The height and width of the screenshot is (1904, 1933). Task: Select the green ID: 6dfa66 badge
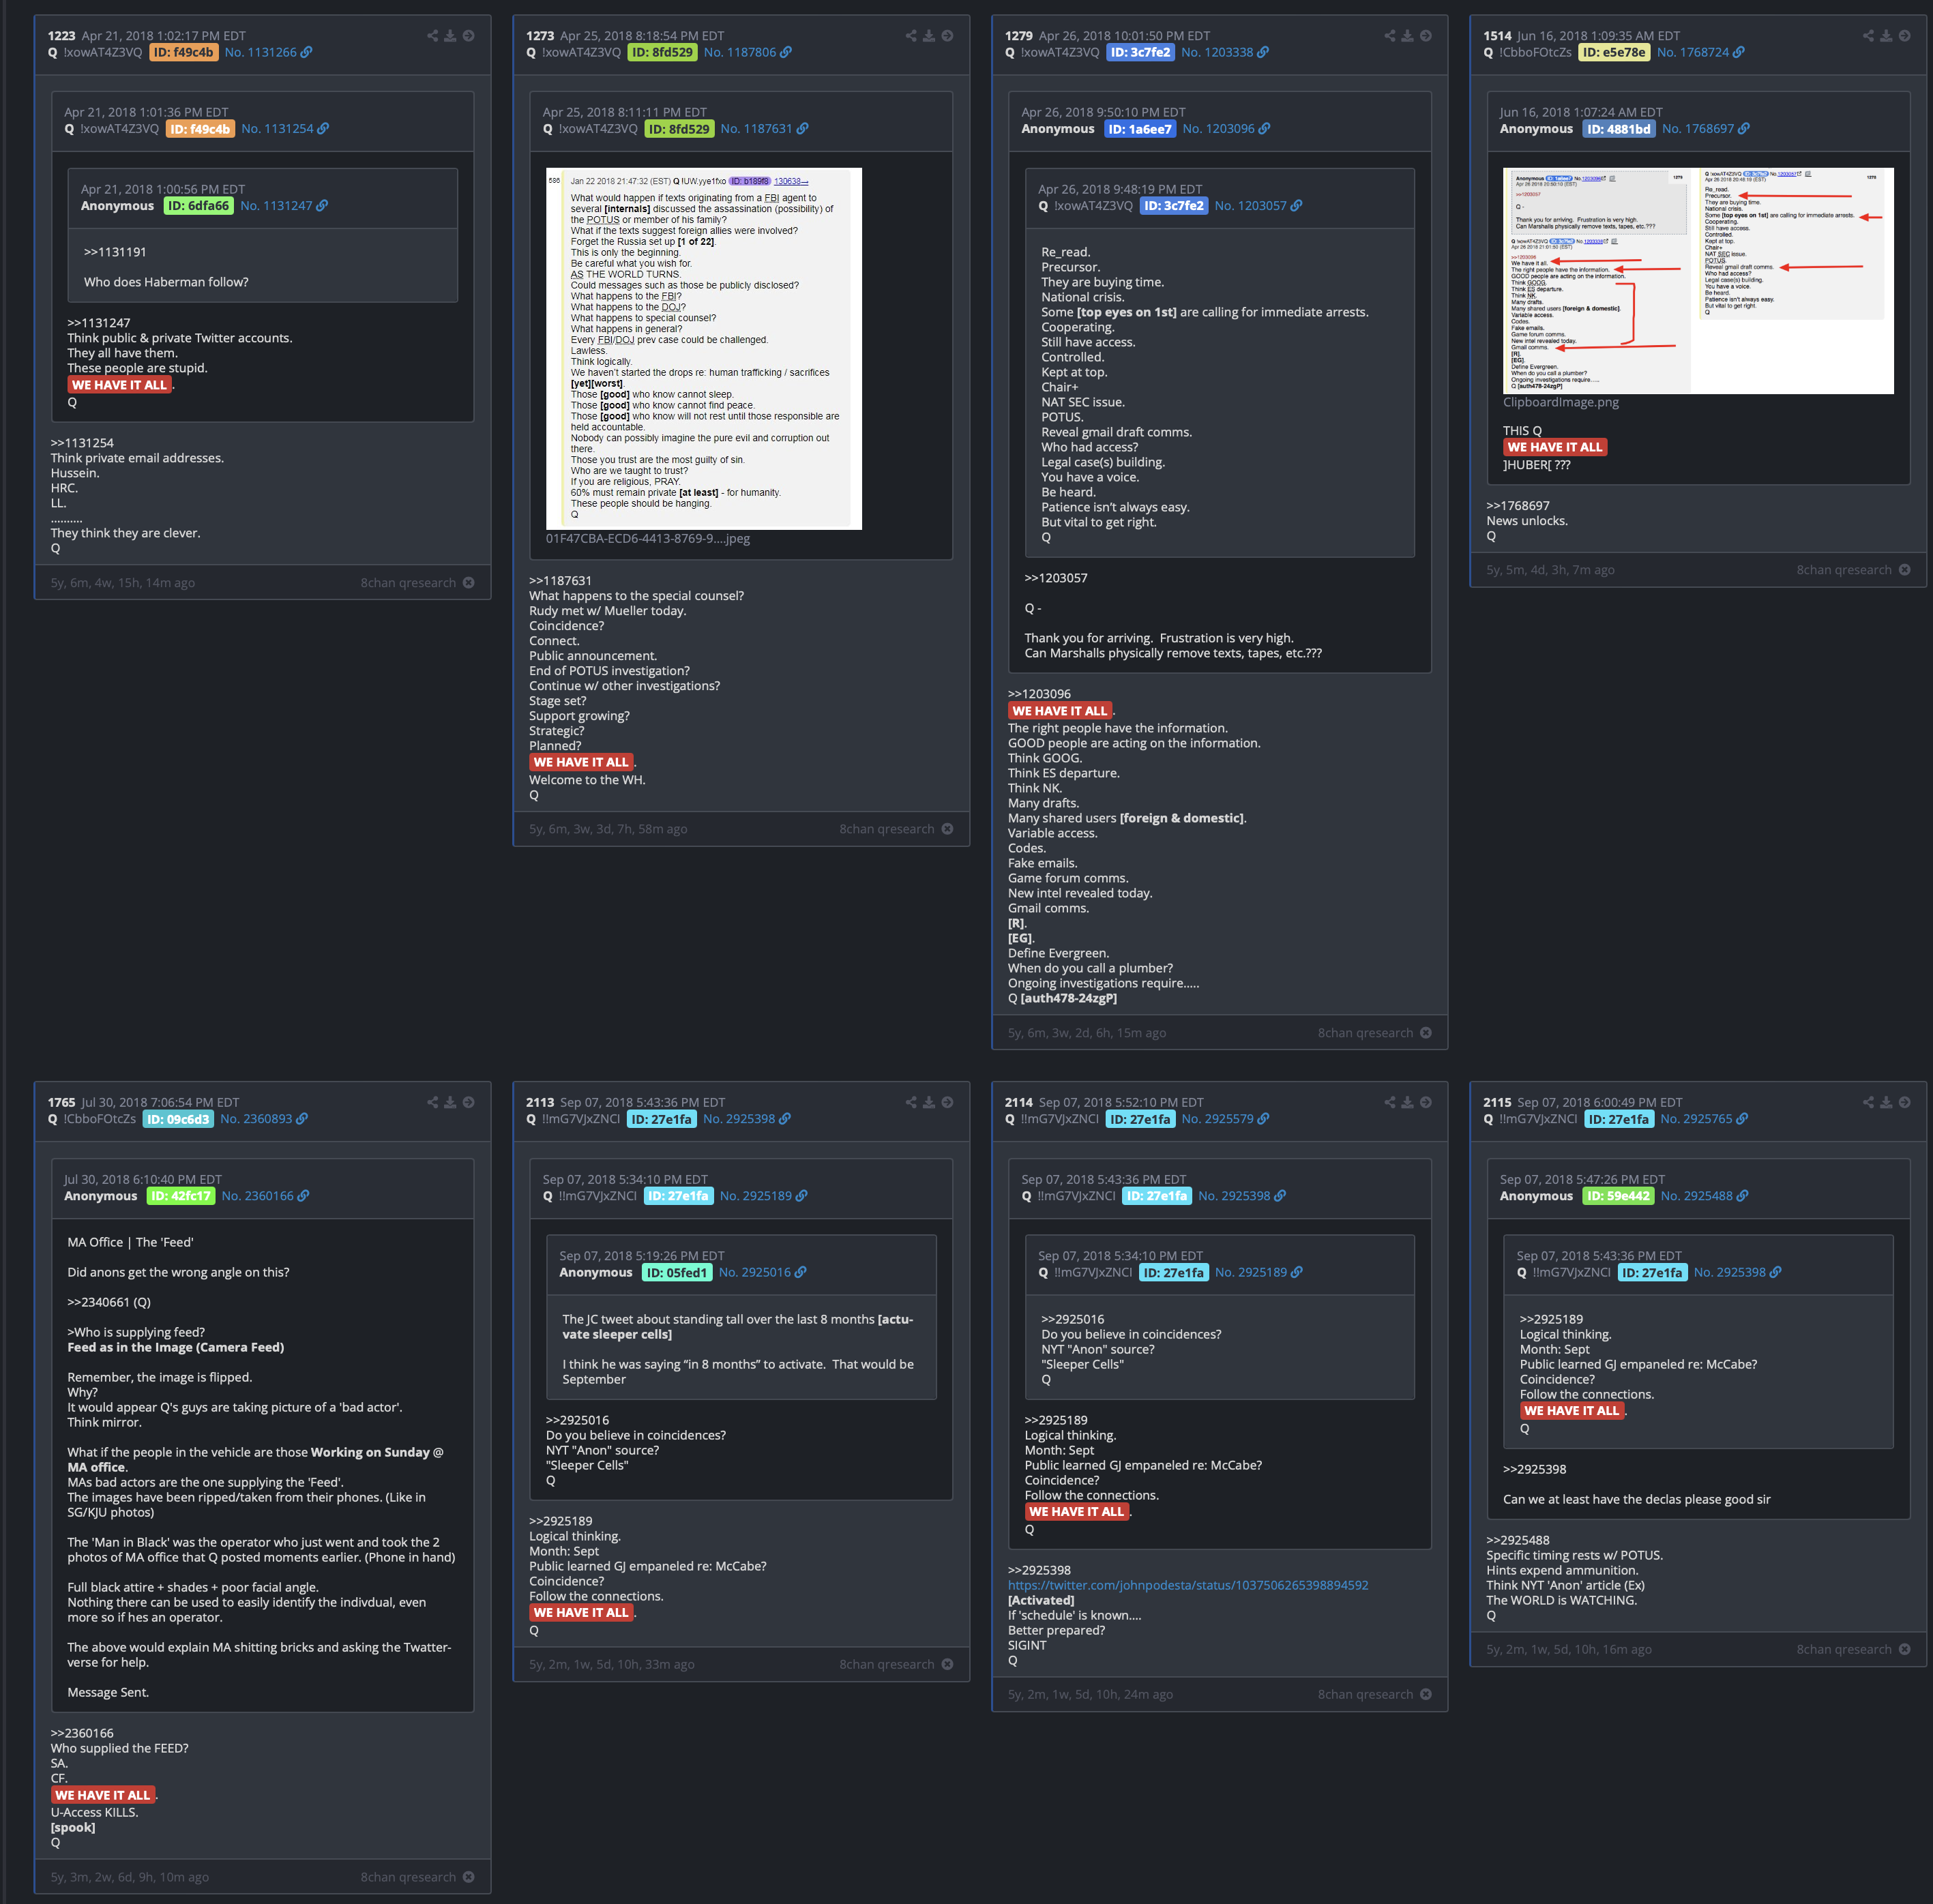tap(198, 206)
